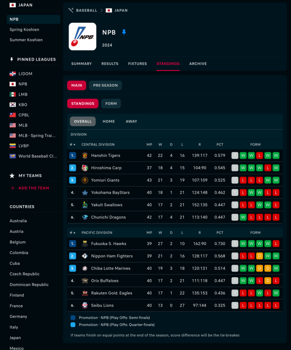
Task: Switch to Home standings filter
Action: pyautogui.click(x=109, y=121)
